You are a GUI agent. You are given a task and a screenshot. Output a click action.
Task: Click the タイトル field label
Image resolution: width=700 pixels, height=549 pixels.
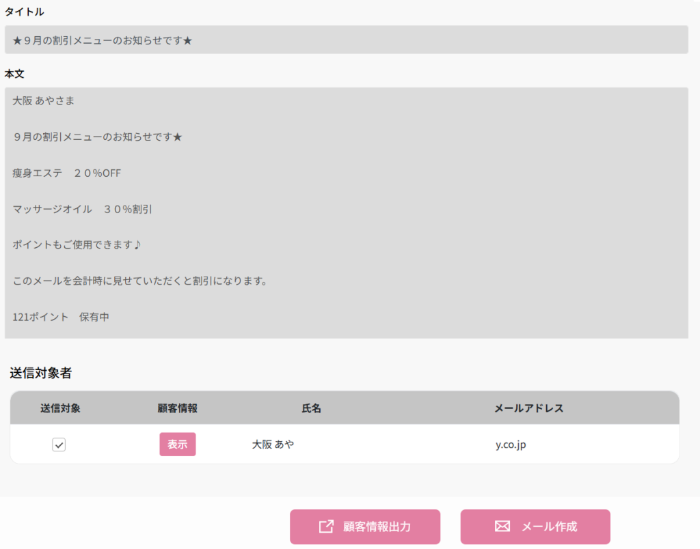click(24, 12)
